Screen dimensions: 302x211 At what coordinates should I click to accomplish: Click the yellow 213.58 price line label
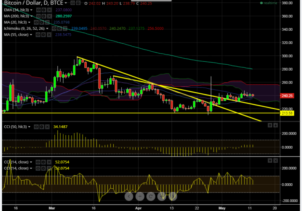point(287,113)
